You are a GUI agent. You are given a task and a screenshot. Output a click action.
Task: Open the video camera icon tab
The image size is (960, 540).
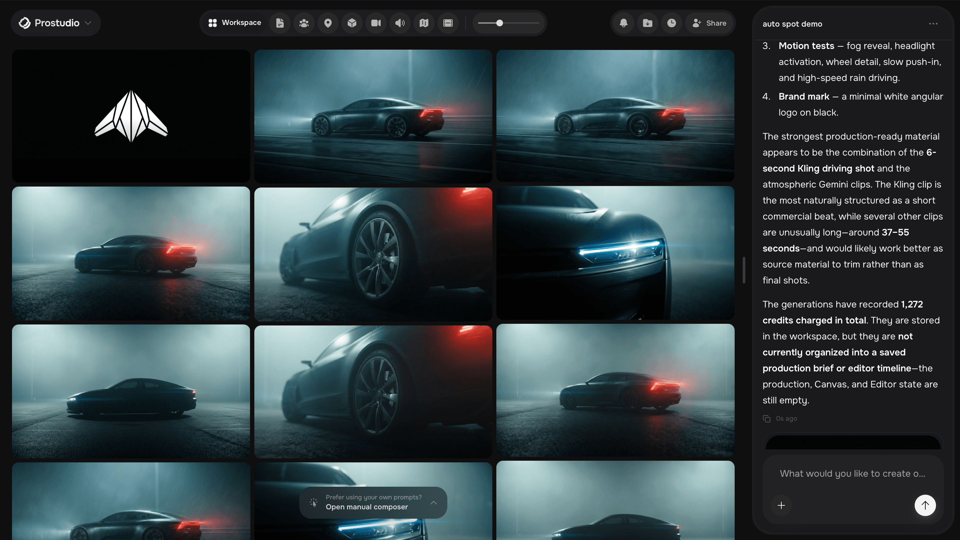coord(376,23)
